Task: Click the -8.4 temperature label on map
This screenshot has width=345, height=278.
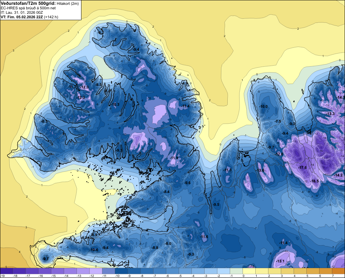Action: tap(167, 192)
